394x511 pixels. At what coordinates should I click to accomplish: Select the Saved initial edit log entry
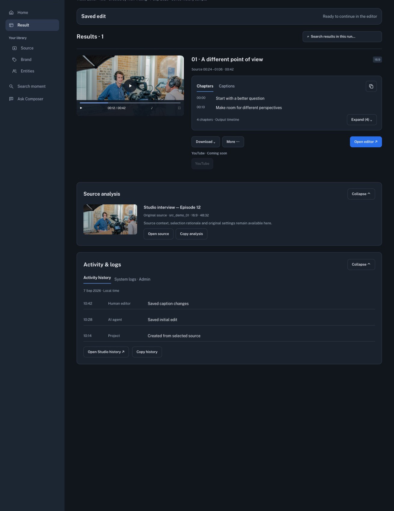tap(229, 320)
